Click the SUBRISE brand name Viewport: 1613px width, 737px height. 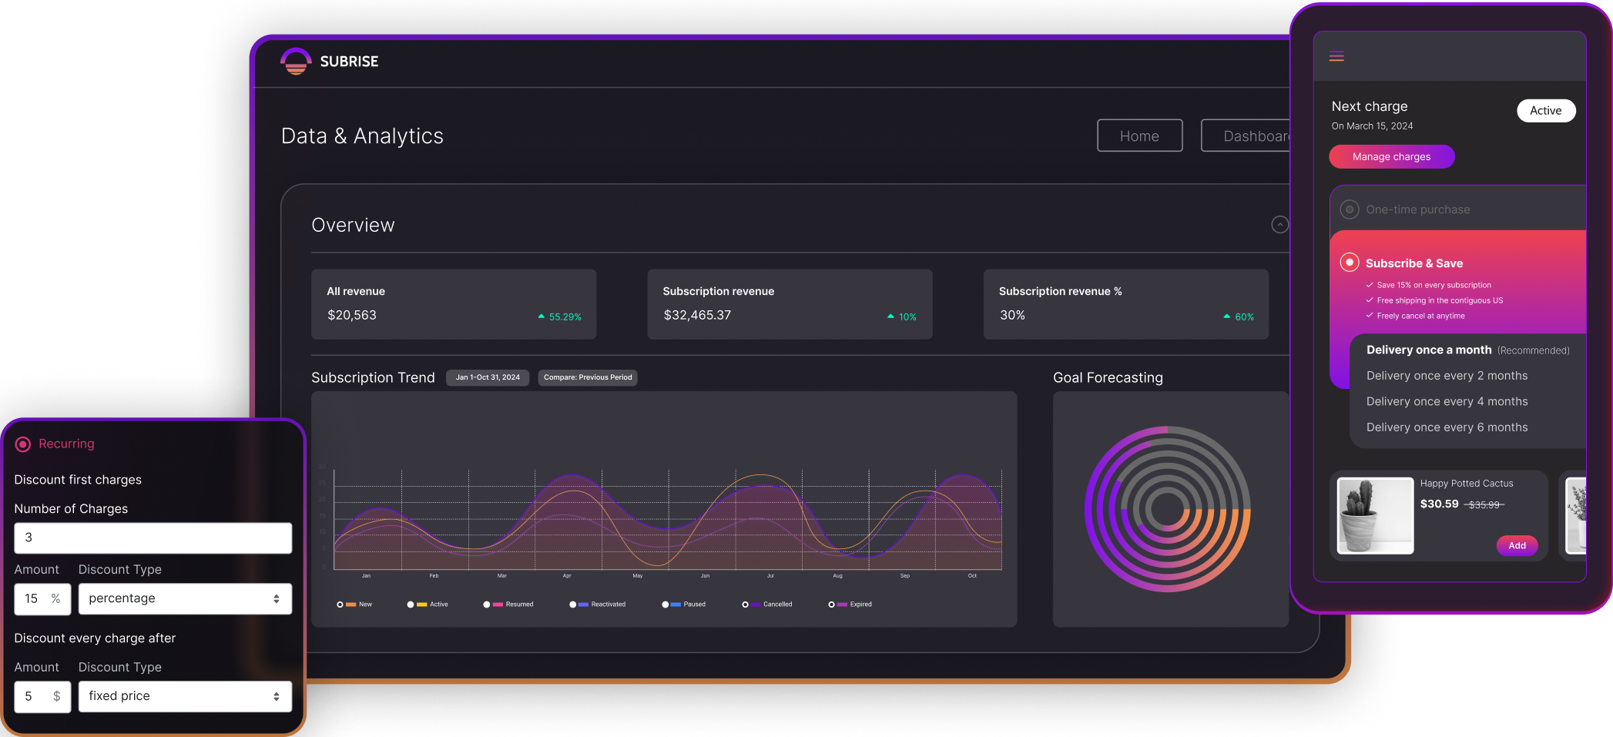point(349,62)
